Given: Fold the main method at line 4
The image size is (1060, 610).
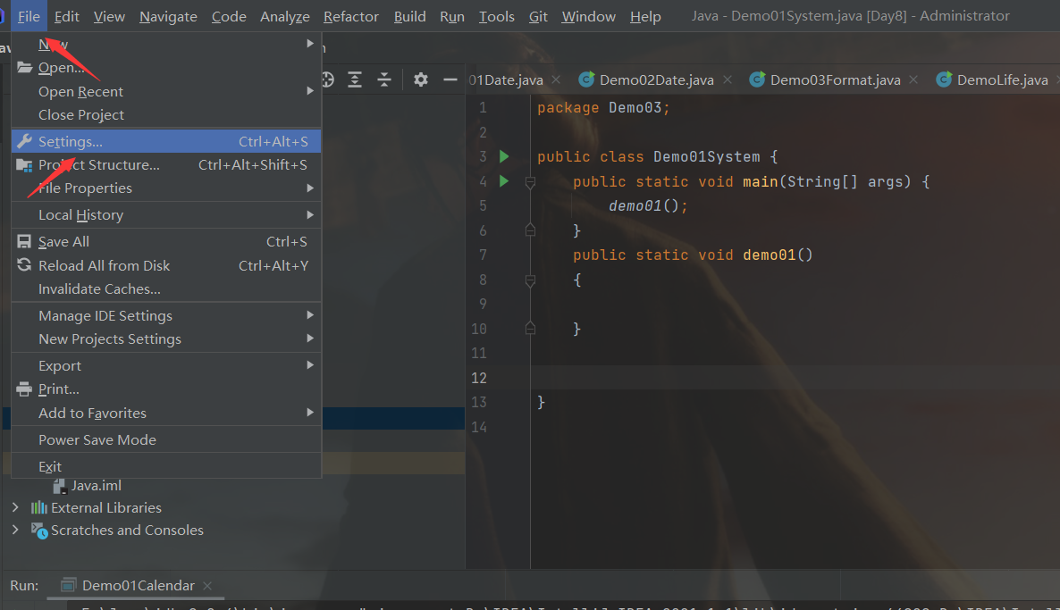Looking at the screenshot, I should (x=530, y=181).
